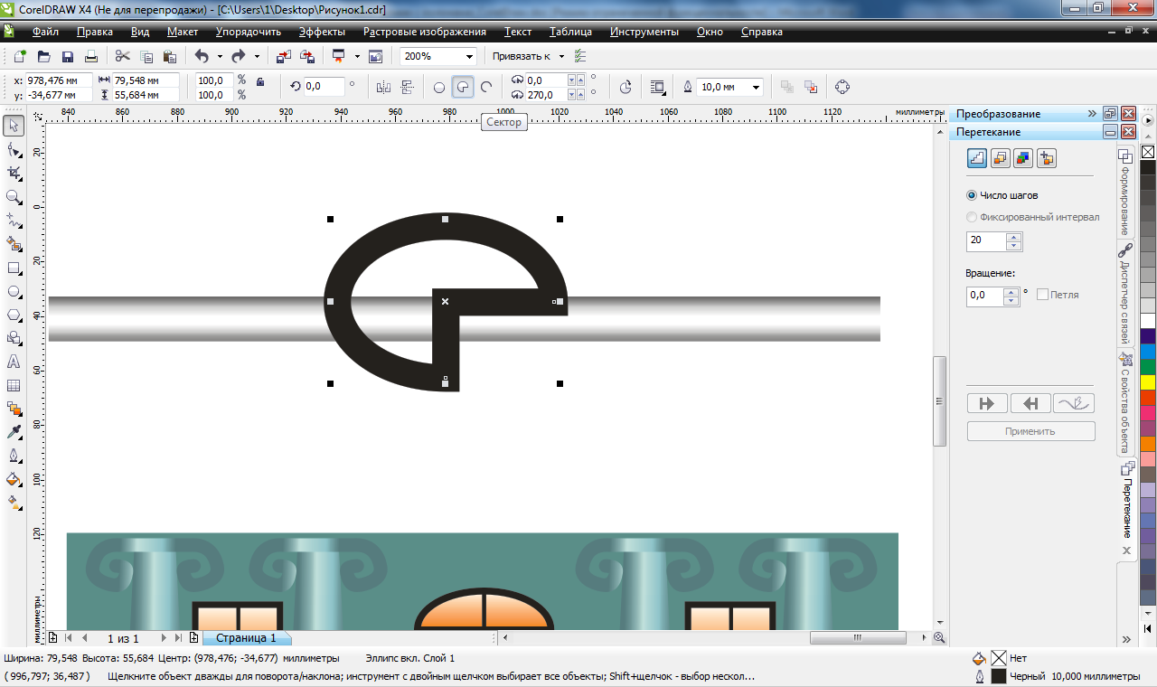Select the Freehand curve tool
1157x687 pixels.
click(x=14, y=220)
